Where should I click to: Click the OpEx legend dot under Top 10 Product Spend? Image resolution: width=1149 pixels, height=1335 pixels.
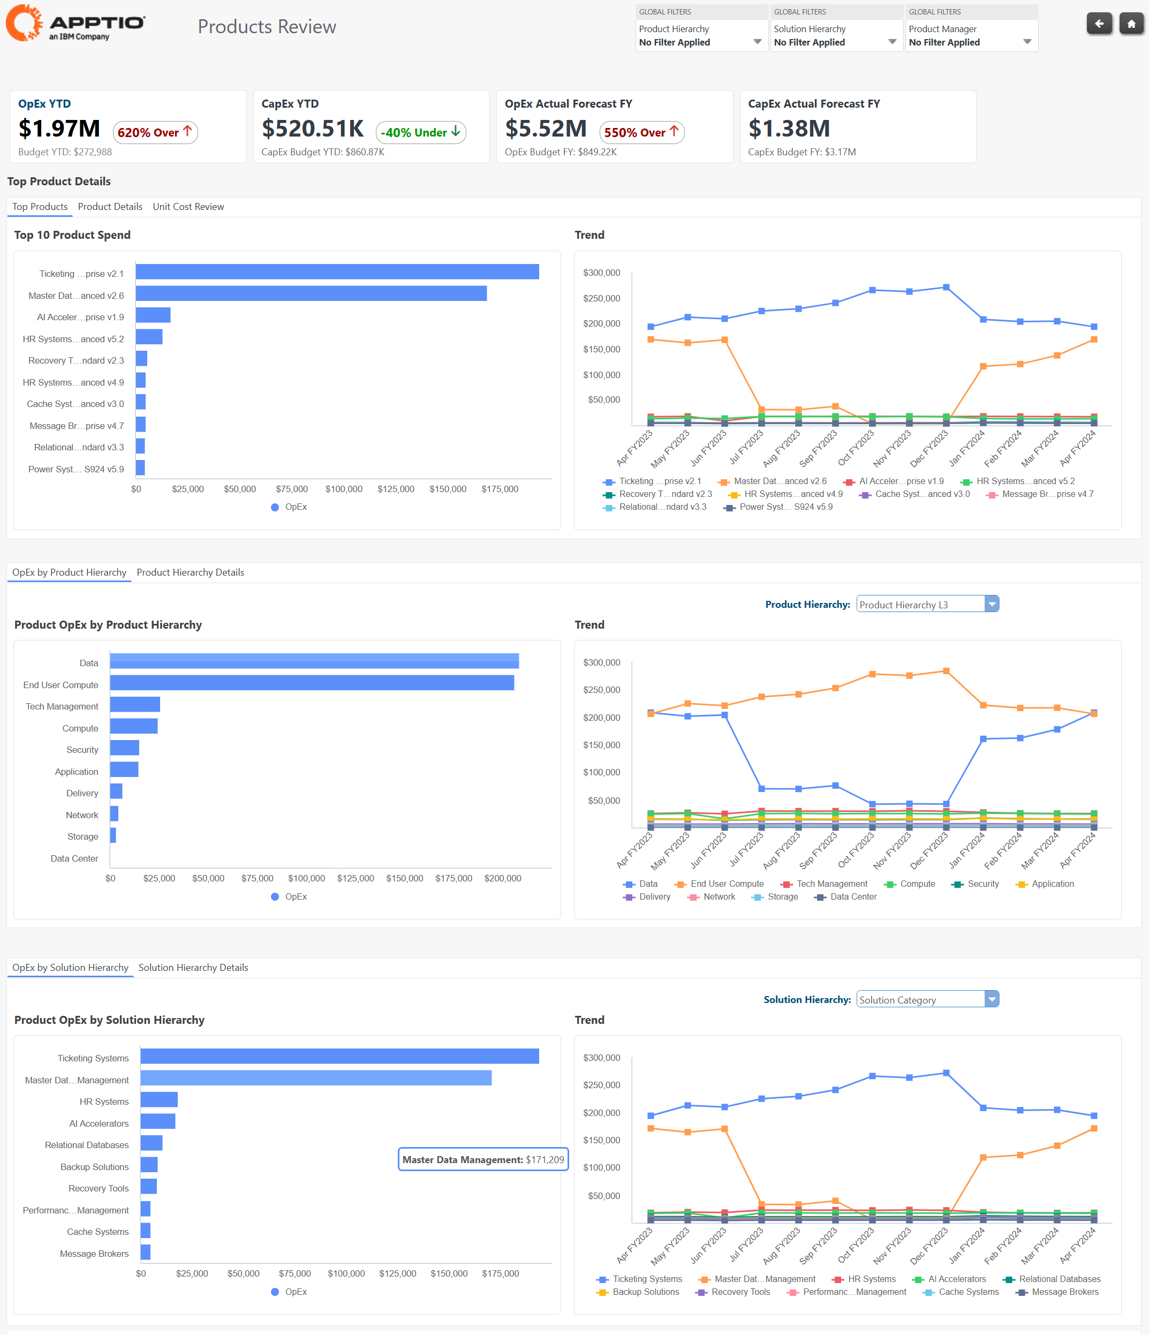[275, 507]
